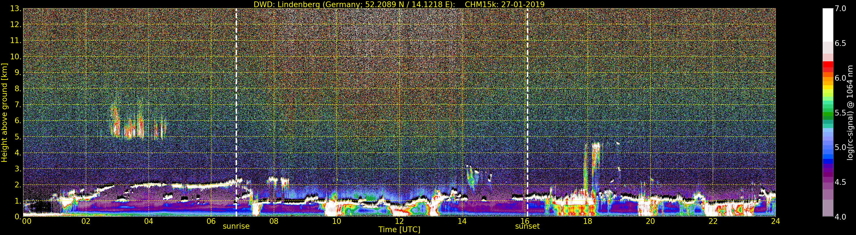Select height axis tick '11.'
This screenshot has width=856, height=235.
pos(15,40)
